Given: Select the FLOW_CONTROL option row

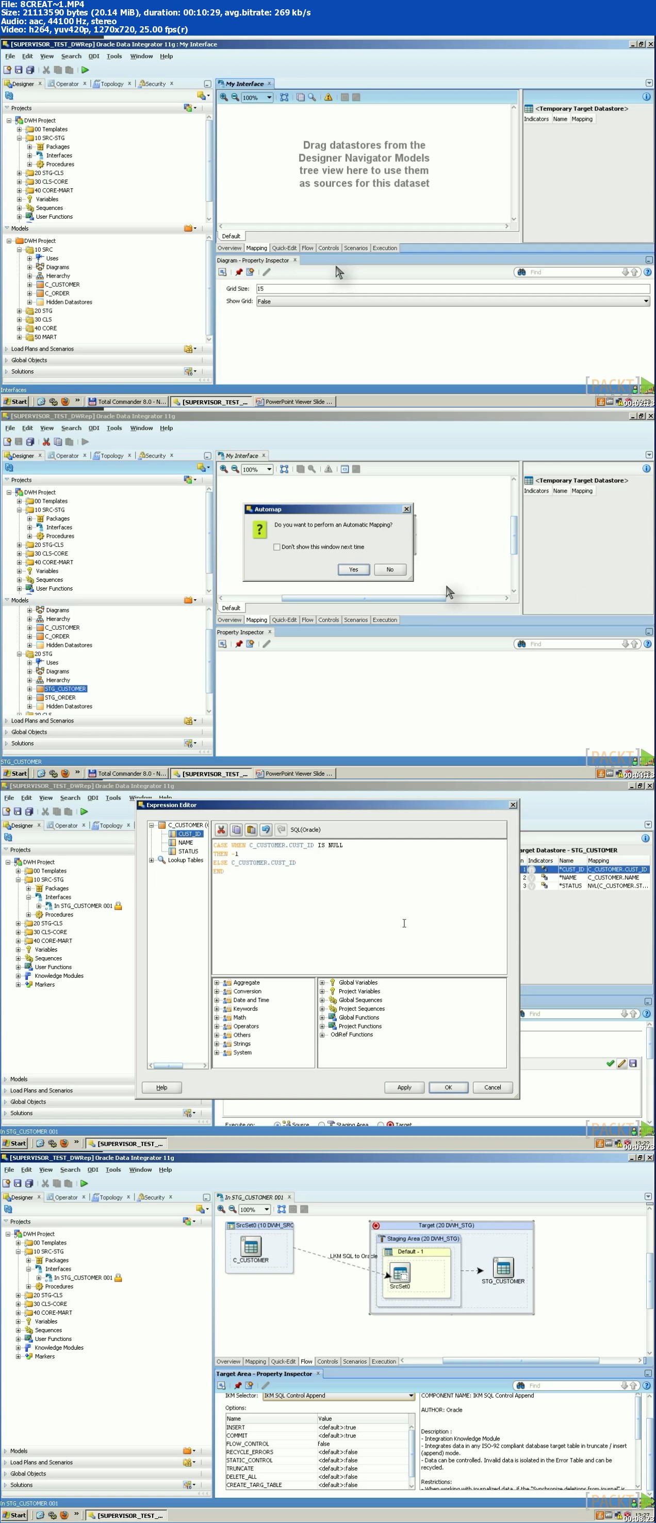Looking at the screenshot, I should click(x=316, y=1444).
